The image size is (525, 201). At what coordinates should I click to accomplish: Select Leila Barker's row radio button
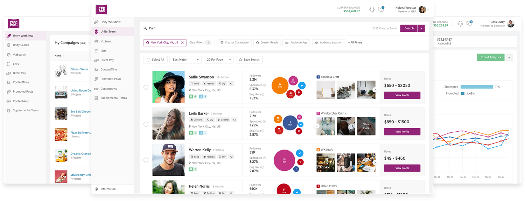pos(146,124)
